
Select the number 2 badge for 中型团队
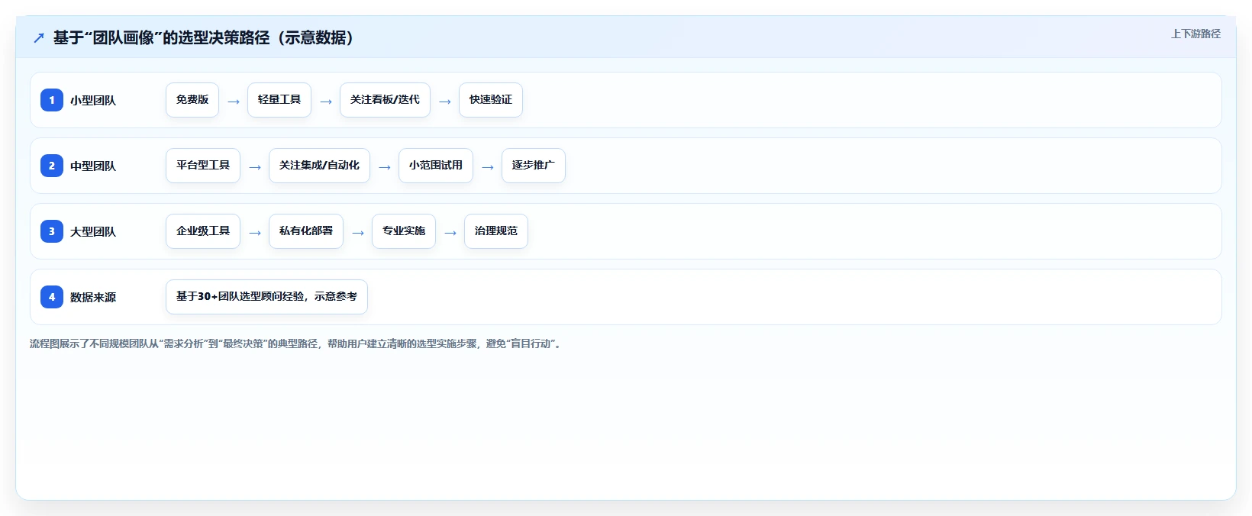(52, 166)
